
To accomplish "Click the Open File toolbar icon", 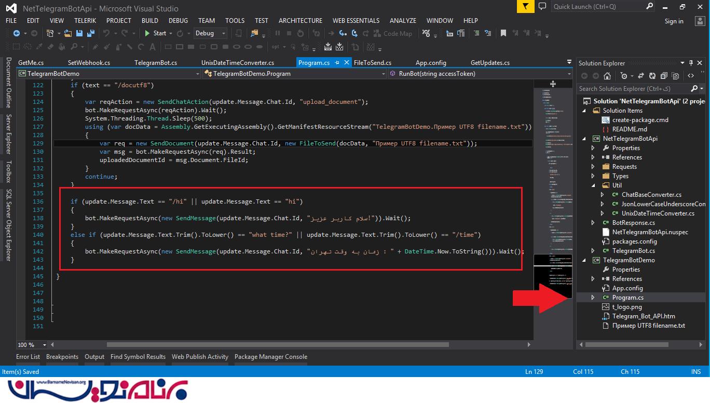I will point(67,33).
